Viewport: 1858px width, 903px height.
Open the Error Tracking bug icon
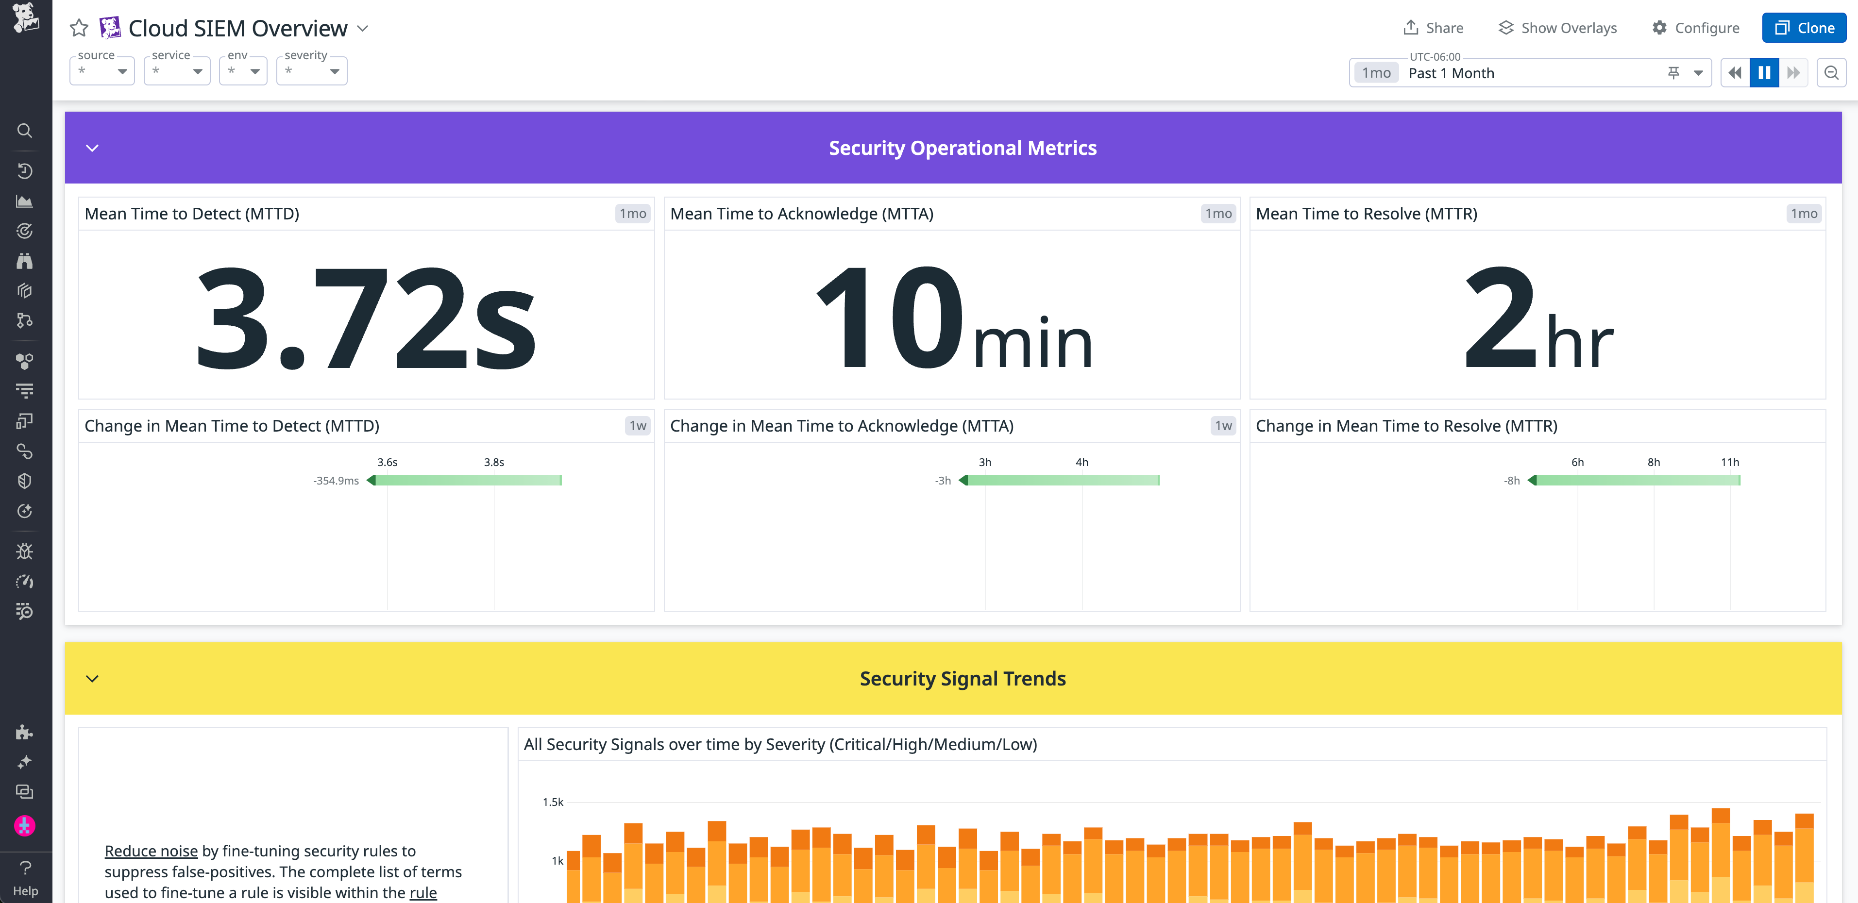24,551
